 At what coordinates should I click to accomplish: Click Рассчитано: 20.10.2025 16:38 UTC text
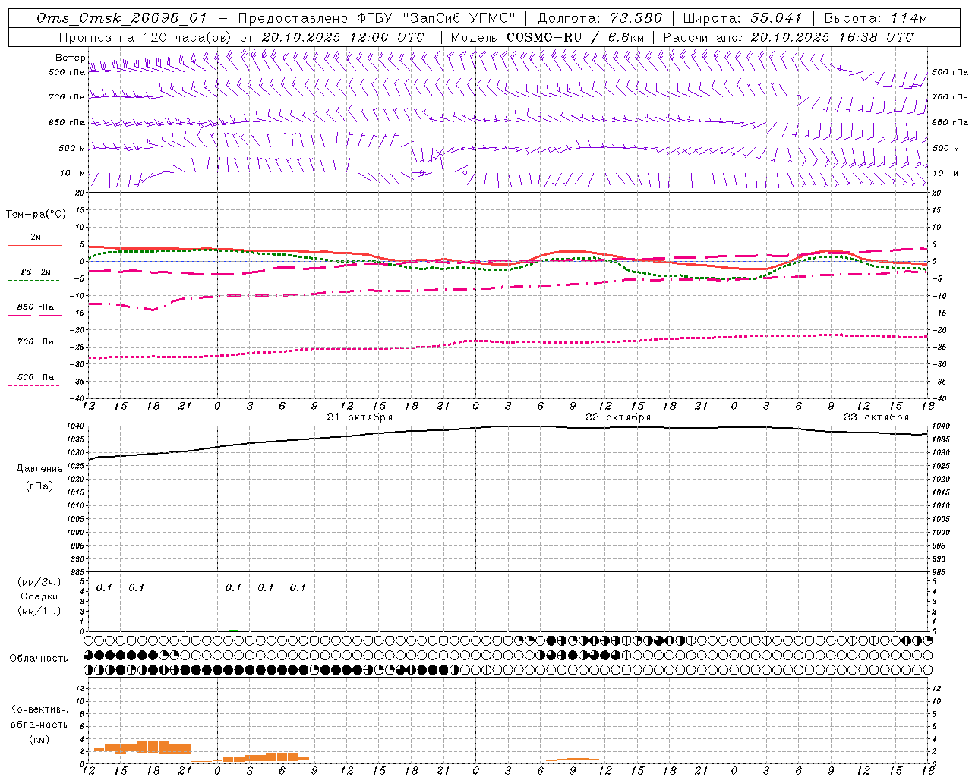788,37
